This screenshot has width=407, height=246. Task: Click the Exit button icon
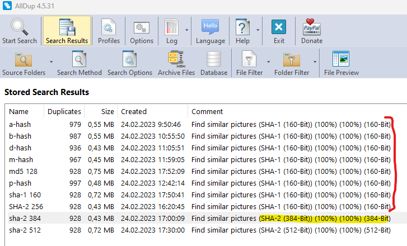tap(279, 27)
